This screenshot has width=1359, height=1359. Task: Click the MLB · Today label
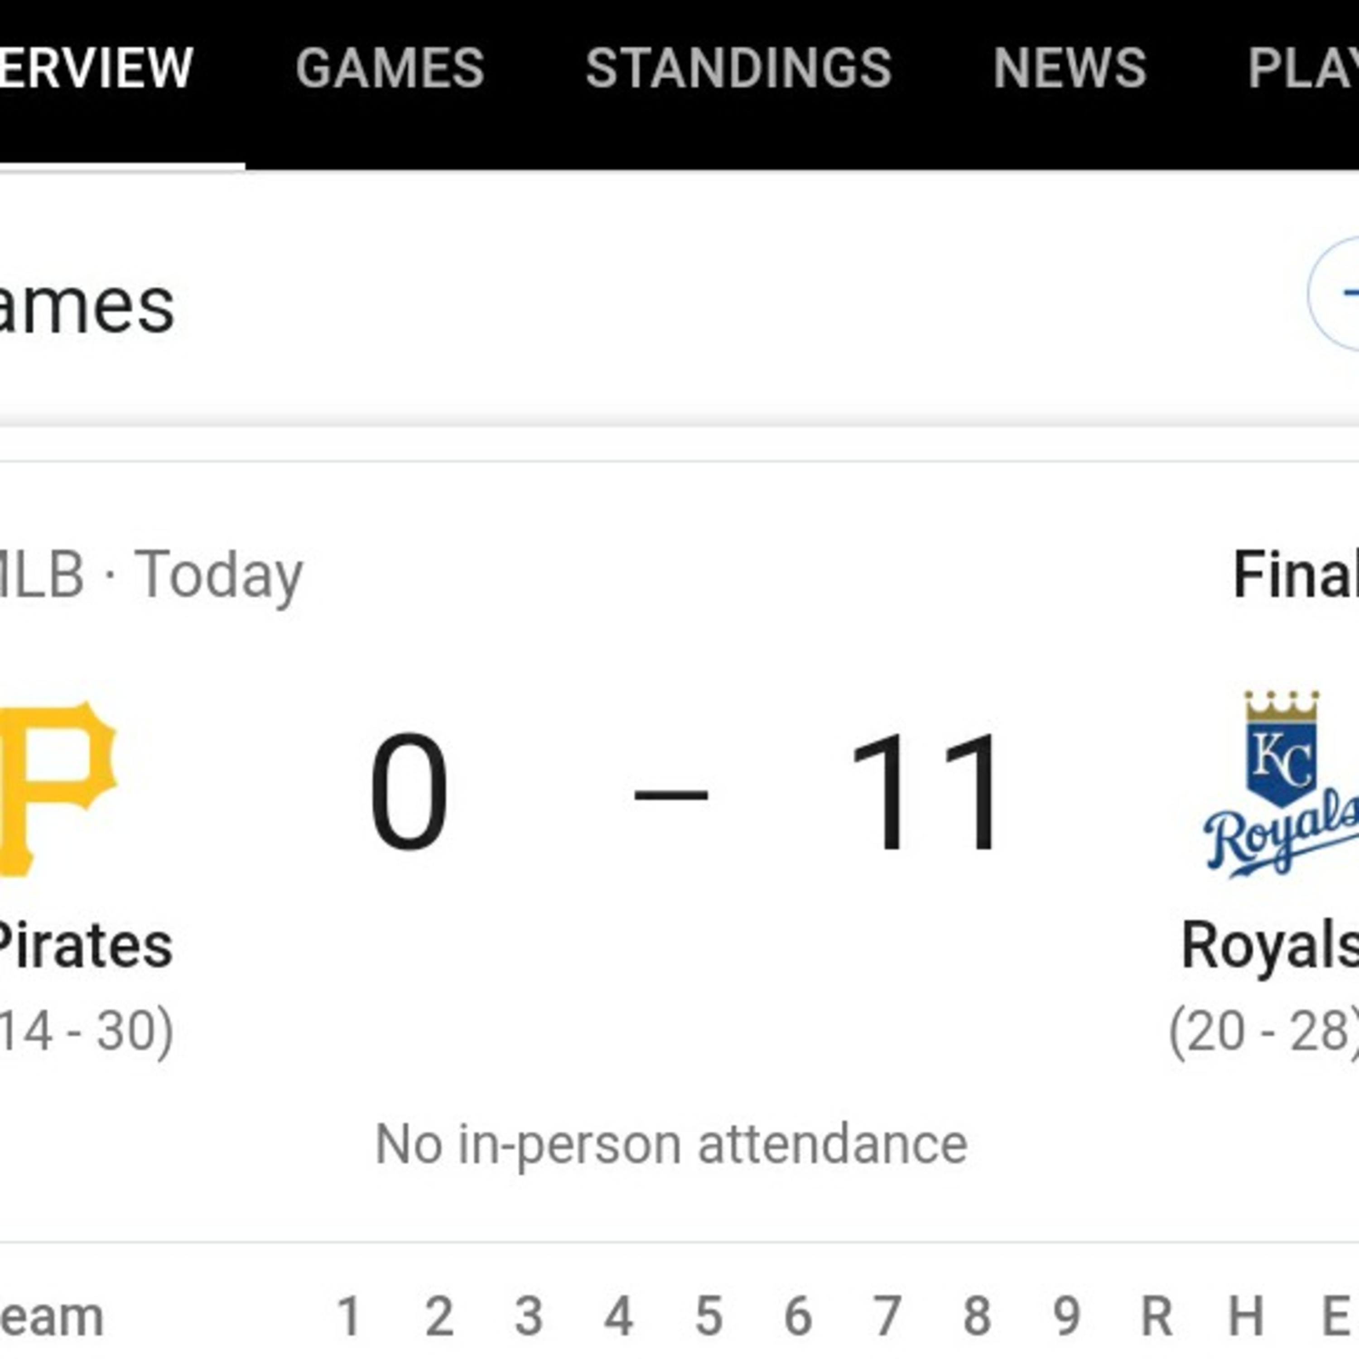[151, 575]
